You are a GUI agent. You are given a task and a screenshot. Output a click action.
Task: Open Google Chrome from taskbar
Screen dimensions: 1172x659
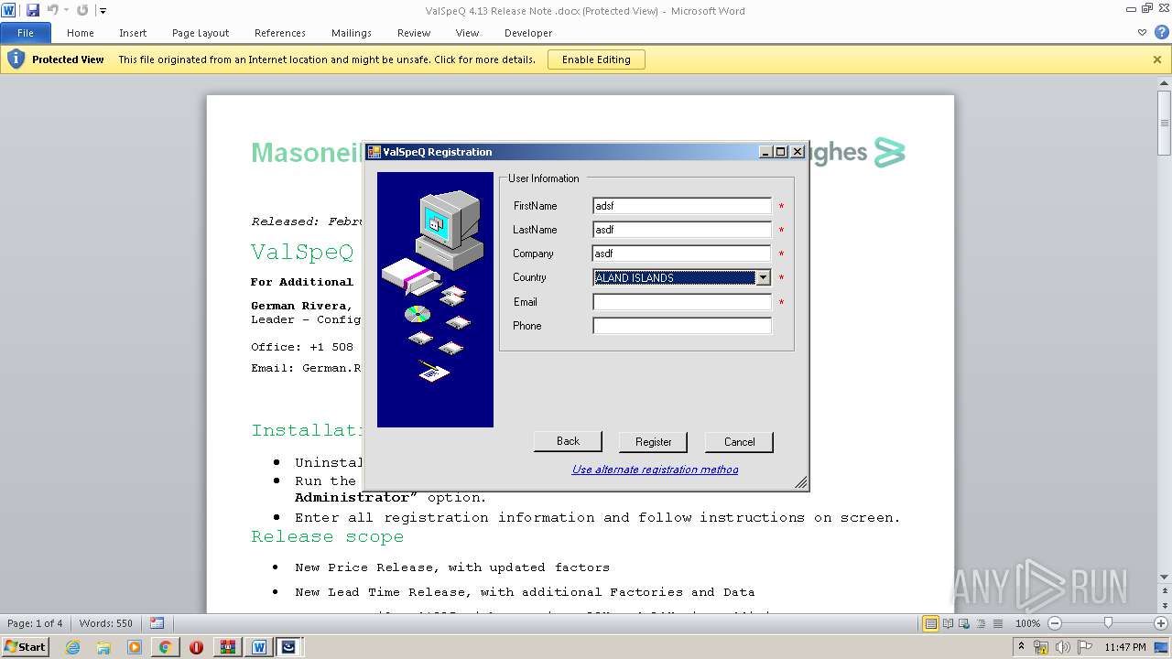tap(165, 647)
